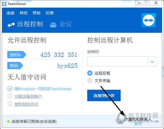Select the ID number 425 332 351
Screen dimensions: 164x129
tap(59, 55)
